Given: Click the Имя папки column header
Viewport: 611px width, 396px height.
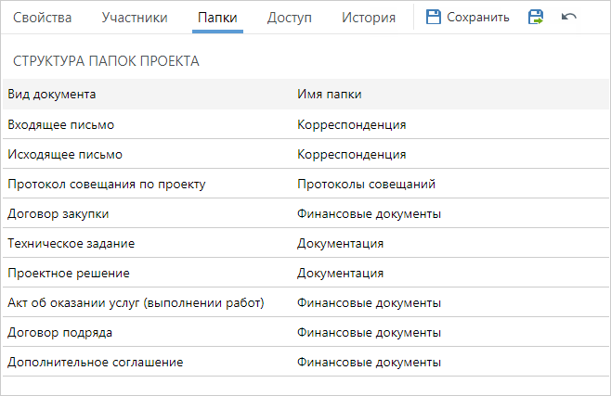Looking at the screenshot, I should coord(330,95).
